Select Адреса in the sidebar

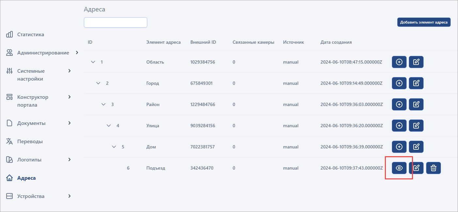[26, 178]
